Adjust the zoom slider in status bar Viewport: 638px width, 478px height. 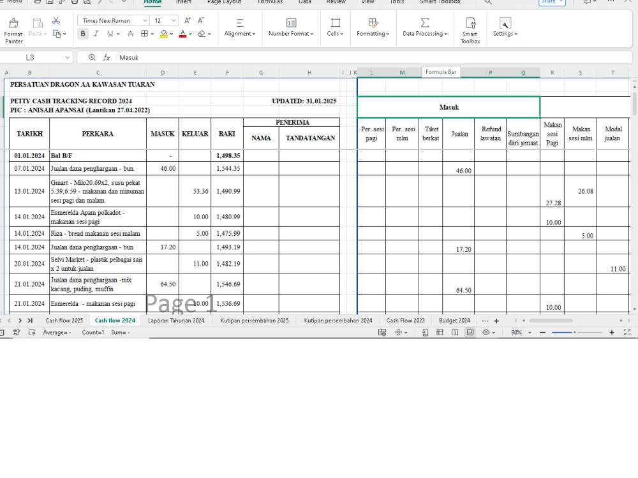tap(575, 333)
